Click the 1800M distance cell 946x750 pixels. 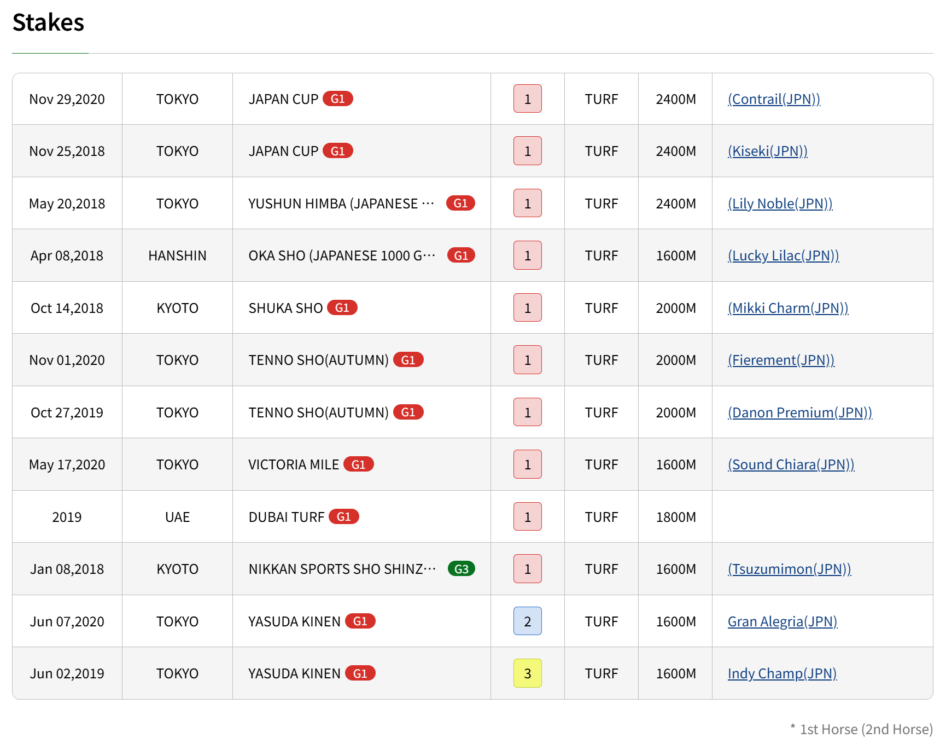[x=676, y=517]
